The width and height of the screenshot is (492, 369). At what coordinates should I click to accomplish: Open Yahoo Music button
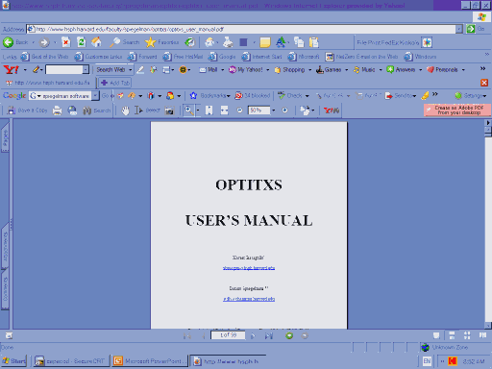point(364,69)
